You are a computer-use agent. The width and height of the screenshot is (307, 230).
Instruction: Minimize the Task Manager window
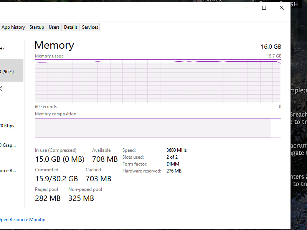tap(247, 8)
